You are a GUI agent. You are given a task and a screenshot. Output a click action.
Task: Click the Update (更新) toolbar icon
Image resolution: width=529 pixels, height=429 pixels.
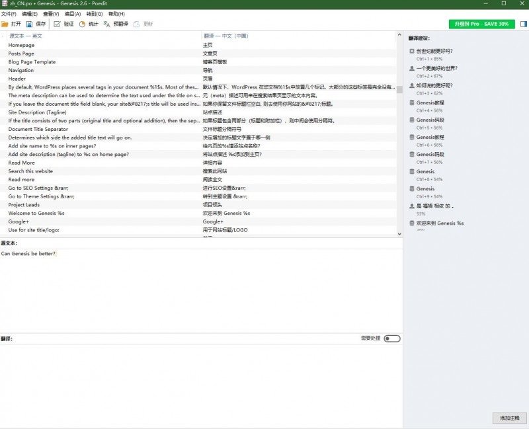click(137, 24)
